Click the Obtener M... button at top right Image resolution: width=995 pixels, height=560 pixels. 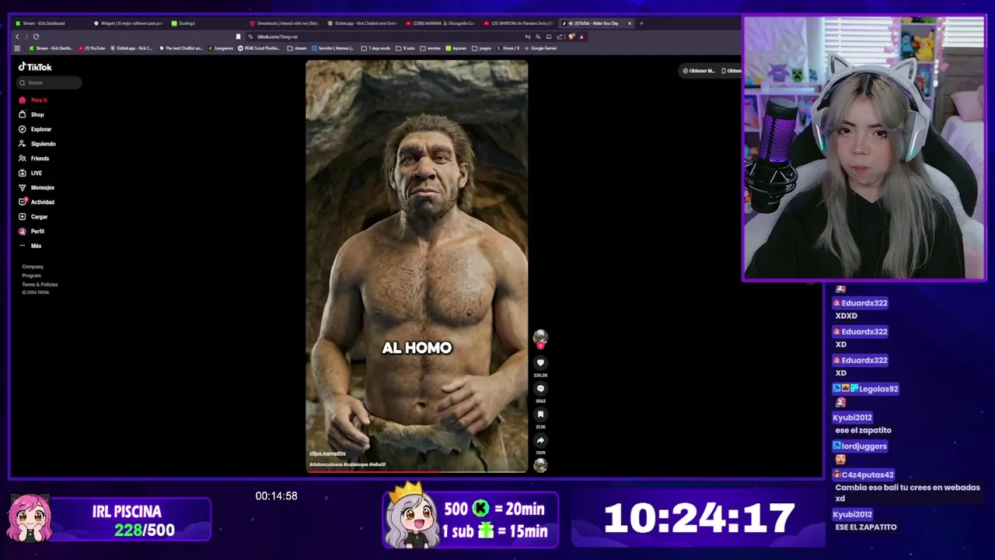[699, 71]
